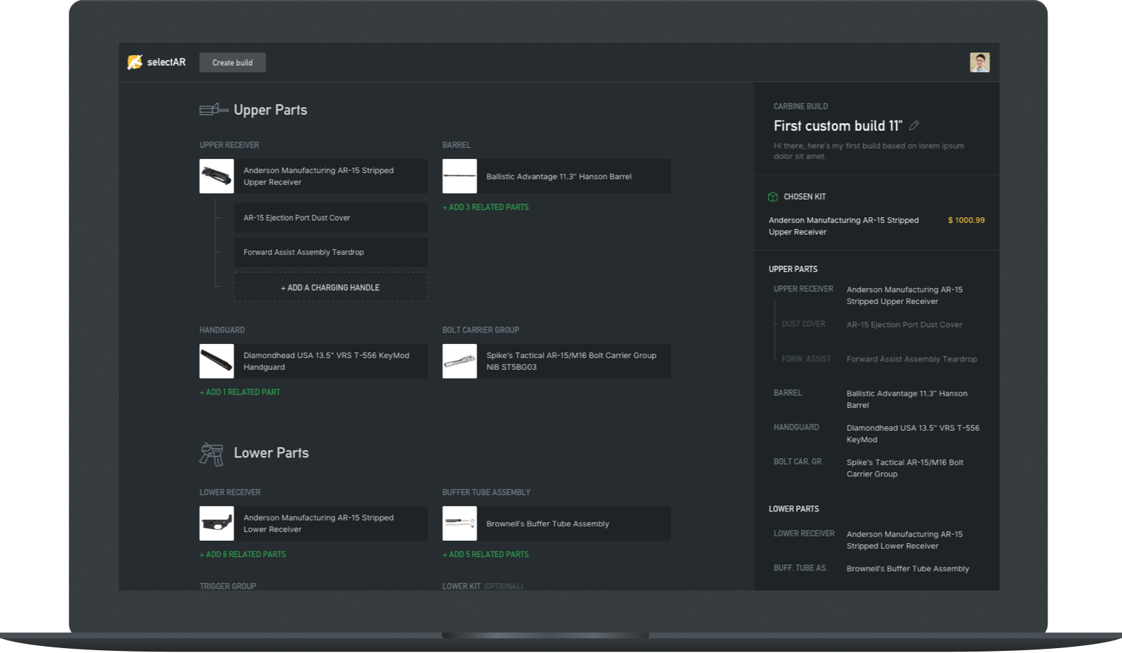Open Diamondhead handguard thumbnail
Image resolution: width=1122 pixels, height=653 pixels.
tap(217, 361)
